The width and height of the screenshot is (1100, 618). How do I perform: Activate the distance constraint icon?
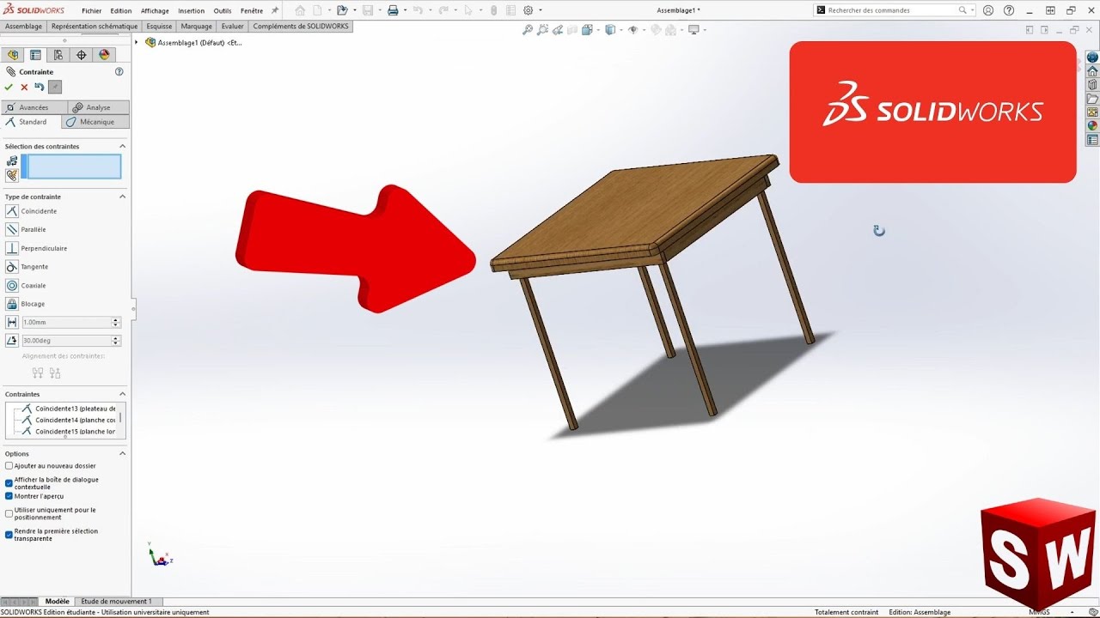tap(12, 322)
